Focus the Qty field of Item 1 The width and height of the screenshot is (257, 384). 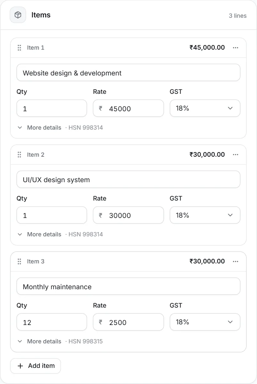(52, 108)
